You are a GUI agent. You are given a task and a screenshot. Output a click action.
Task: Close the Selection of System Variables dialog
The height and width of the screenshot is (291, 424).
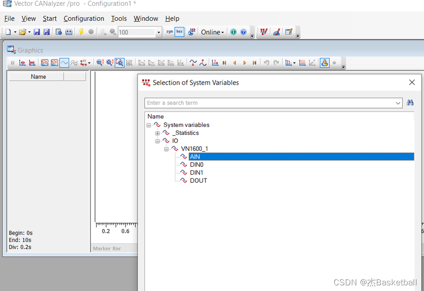(412, 82)
